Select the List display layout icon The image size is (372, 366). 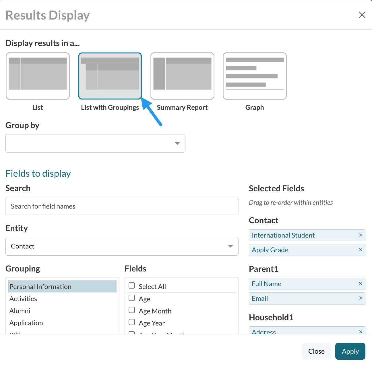point(38,76)
